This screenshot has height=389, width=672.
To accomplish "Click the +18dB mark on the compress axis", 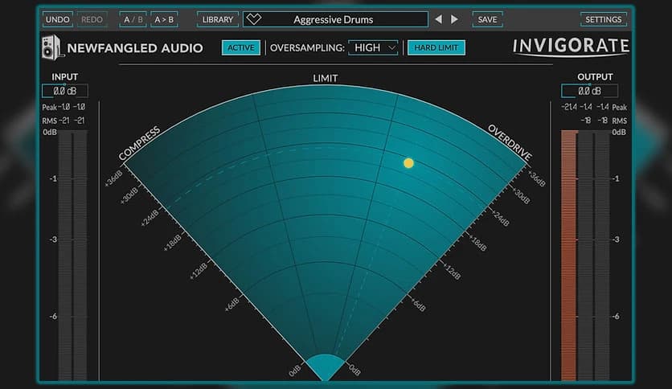I will [173, 242].
